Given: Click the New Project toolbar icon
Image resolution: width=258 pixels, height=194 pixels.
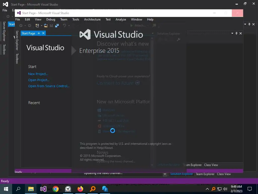Looking at the screenshot, I should pyautogui.click(x=37, y=26).
